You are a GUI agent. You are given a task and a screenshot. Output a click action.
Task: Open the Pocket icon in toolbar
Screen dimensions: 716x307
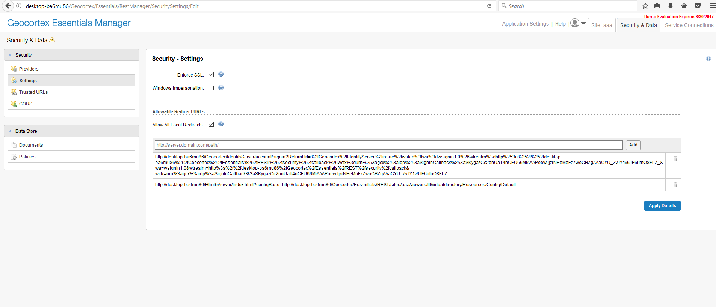[698, 6]
